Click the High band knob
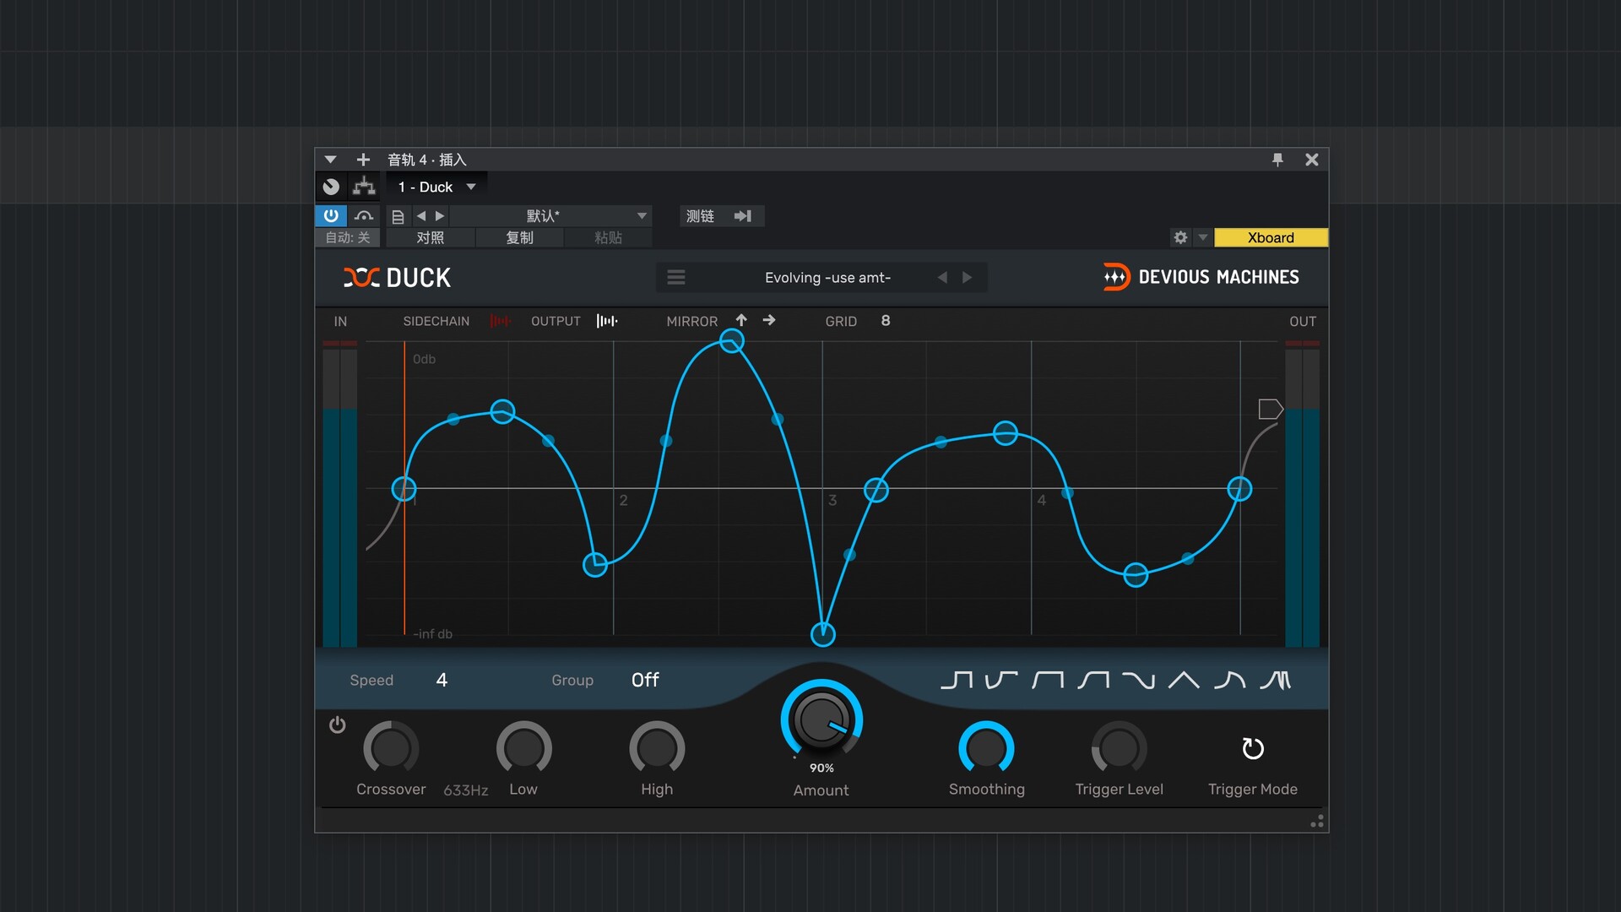Screen dimensions: 1621x912 click(x=657, y=748)
